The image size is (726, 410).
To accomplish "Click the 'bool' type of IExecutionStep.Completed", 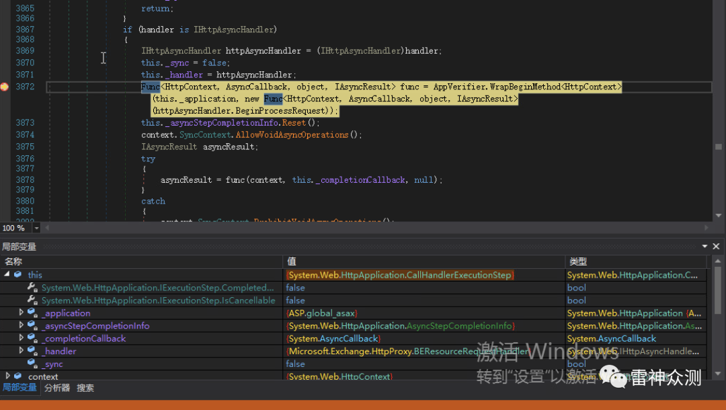I will [636, 288].
